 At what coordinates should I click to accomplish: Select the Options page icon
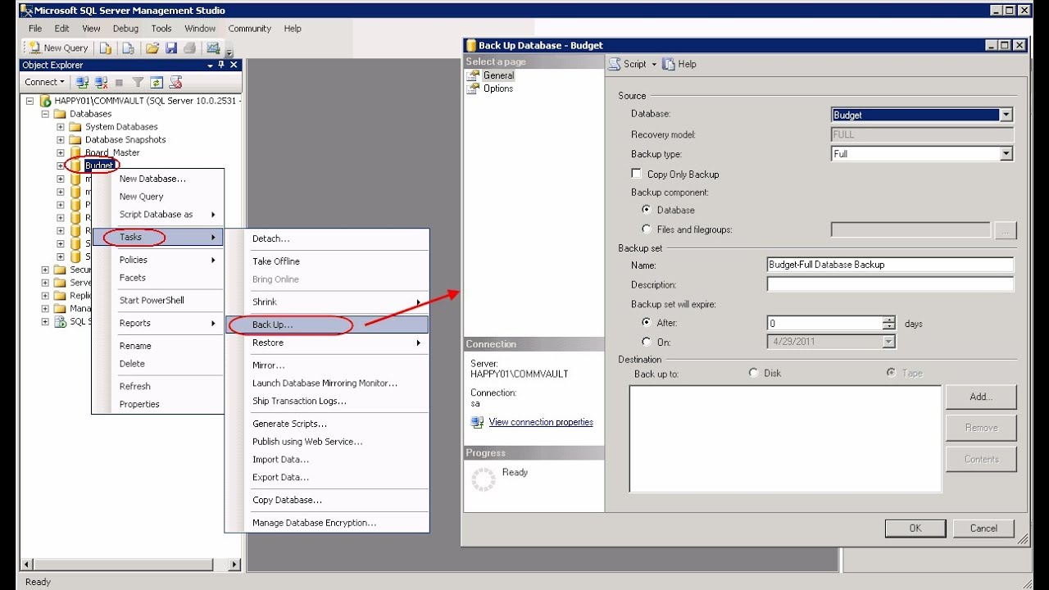tap(473, 88)
